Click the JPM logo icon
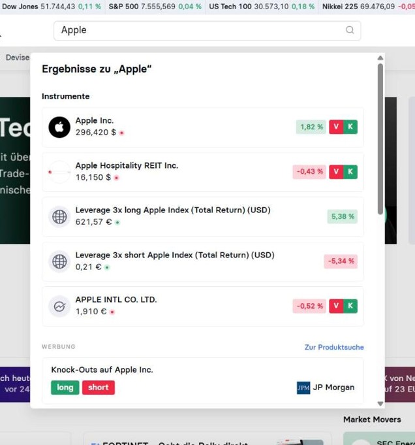The width and height of the screenshot is (415, 445). [x=303, y=387]
